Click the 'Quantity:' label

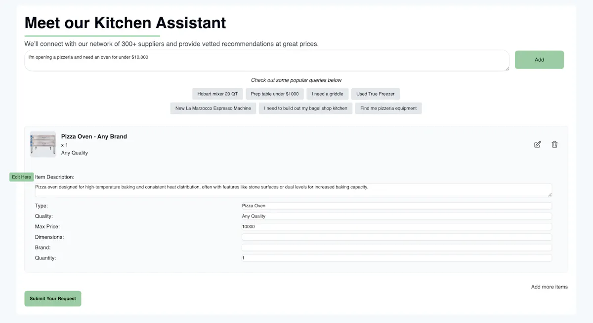pyautogui.click(x=45, y=258)
